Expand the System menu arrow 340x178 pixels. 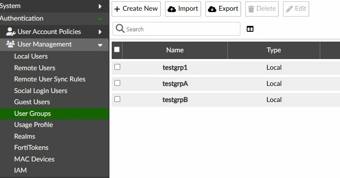point(100,6)
